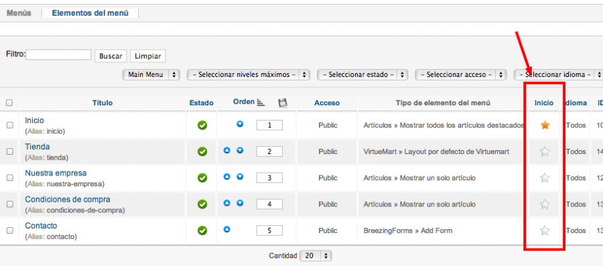Check the Inicio row checkbox
The height and width of the screenshot is (266, 603).
(x=10, y=125)
